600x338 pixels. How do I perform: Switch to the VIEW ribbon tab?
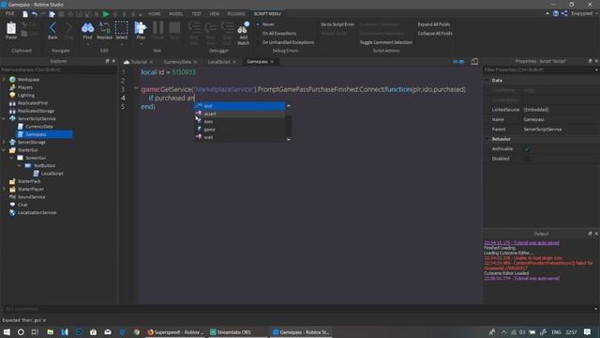[215, 14]
